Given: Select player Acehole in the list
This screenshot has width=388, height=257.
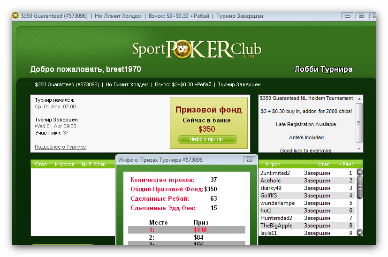Looking at the screenshot, I should click(x=306, y=181).
